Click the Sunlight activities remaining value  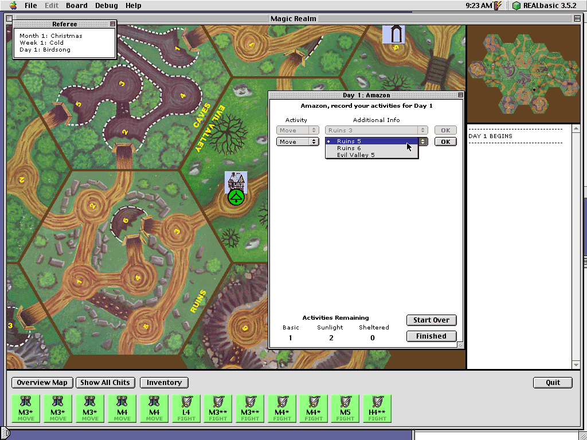[331, 338]
